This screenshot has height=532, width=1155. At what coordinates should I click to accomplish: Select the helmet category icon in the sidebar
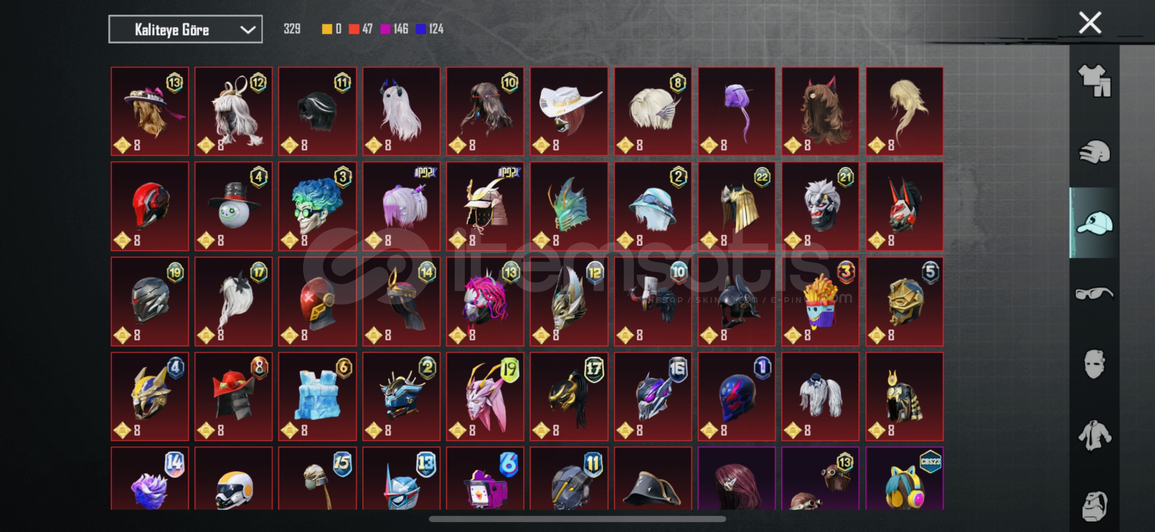(x=1094, y=152)
